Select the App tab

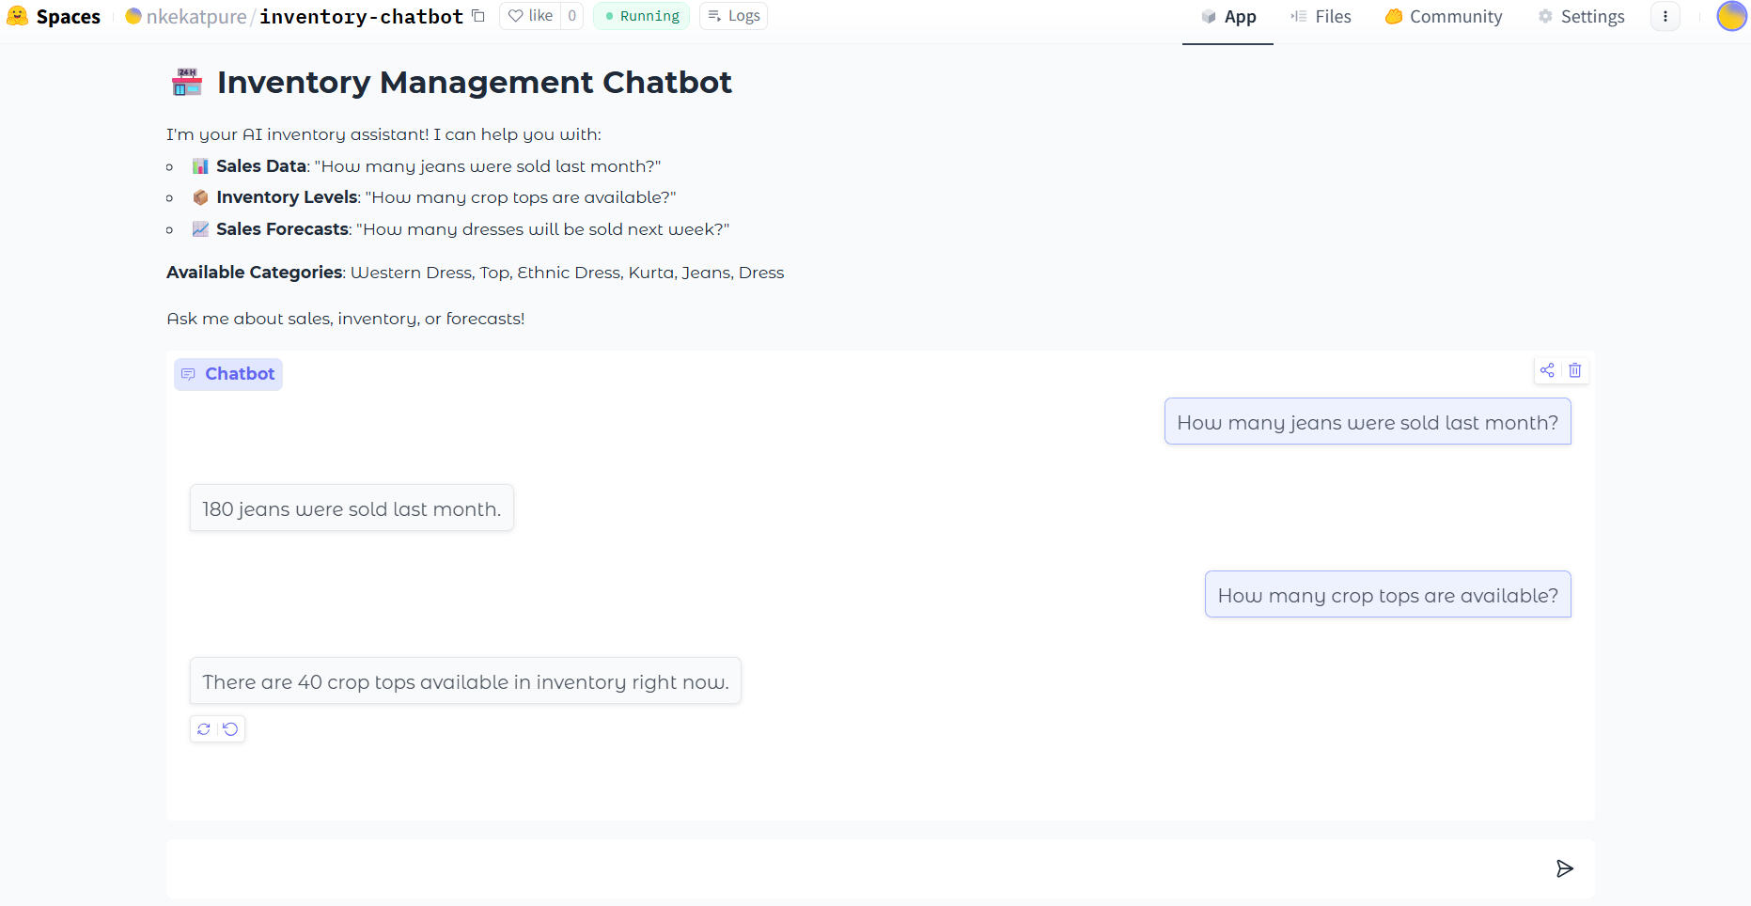(1227, 16)
